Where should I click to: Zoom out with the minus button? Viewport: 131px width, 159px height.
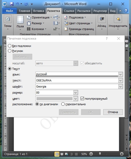[x=91, y=154]
